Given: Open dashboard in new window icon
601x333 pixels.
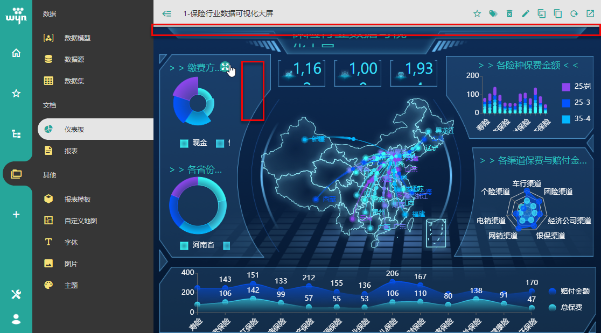Looking at the screenshot, I should coord(590,14).
